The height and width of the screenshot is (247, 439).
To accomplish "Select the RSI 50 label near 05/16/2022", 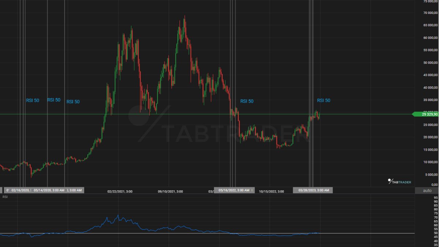I will click(x=247, y=101).
